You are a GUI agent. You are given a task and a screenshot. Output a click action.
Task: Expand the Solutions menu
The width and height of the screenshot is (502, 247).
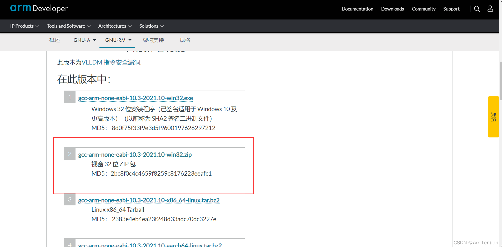(x=151, y=26)
